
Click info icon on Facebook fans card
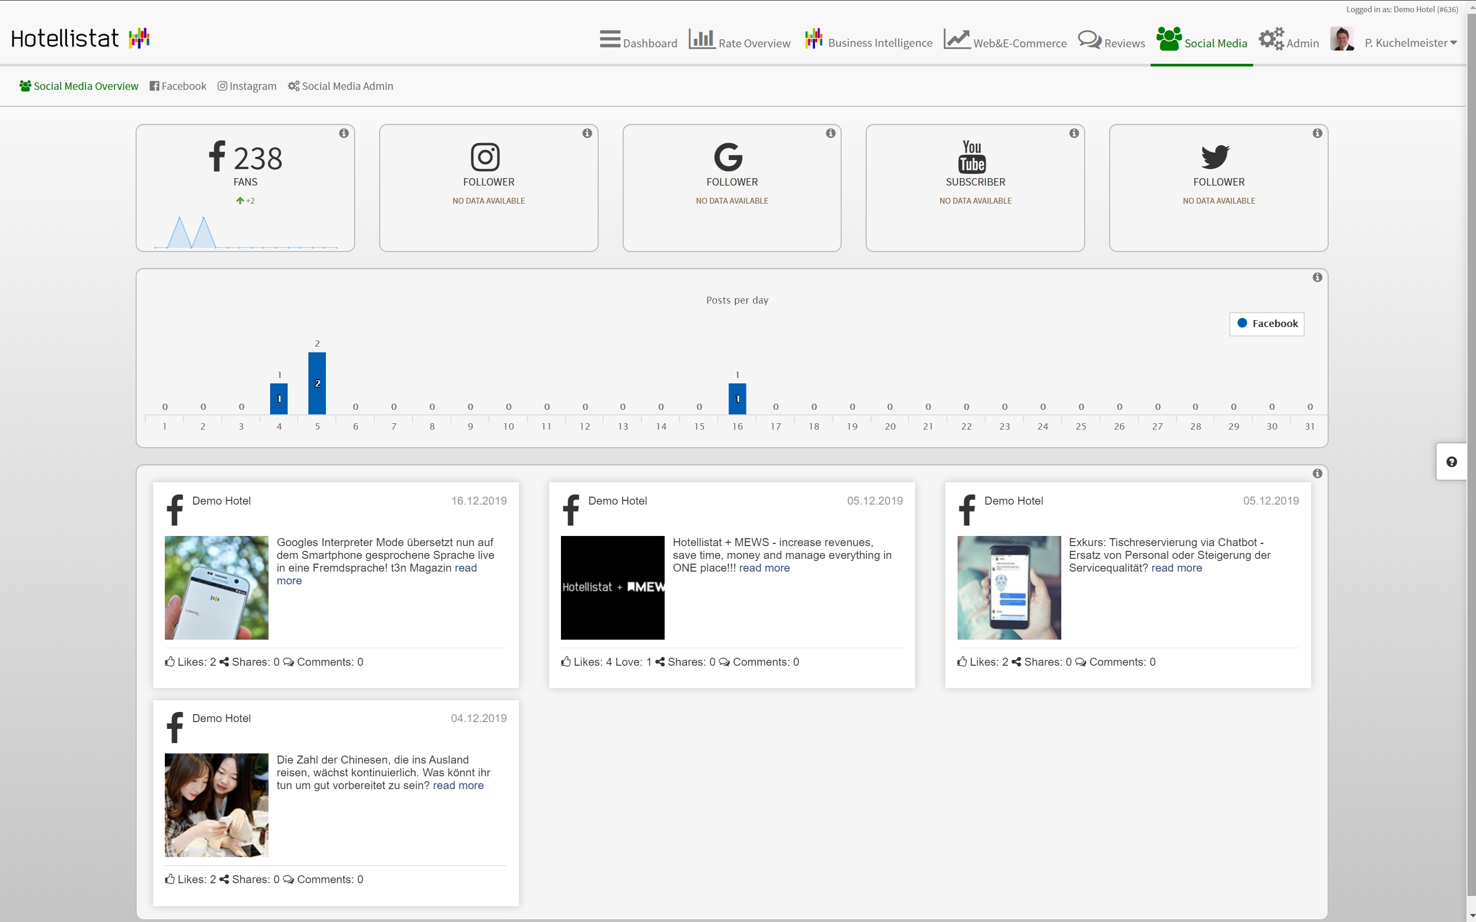pyautogui.click(x=344, y=133)
